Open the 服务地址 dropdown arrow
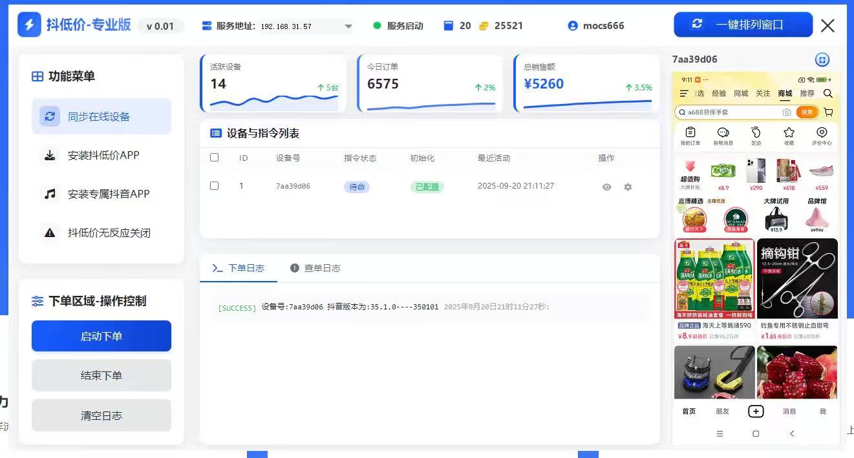The width and height of the screenshot is (854, 458). coord(348,26)
